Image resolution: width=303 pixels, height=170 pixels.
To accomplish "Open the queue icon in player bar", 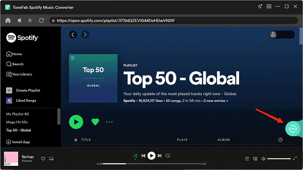I will click(x=247, y=158).
